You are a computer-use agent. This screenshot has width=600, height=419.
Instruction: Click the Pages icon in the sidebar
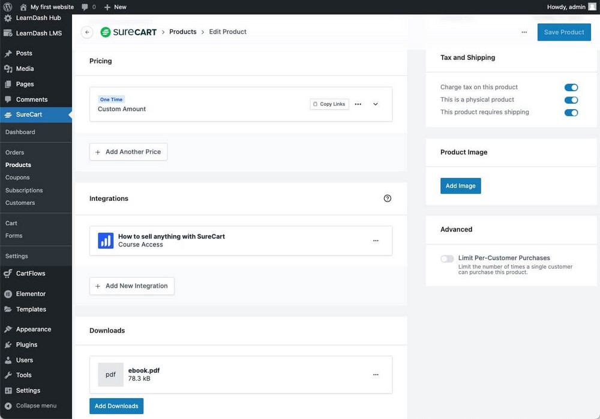point(8,84)
